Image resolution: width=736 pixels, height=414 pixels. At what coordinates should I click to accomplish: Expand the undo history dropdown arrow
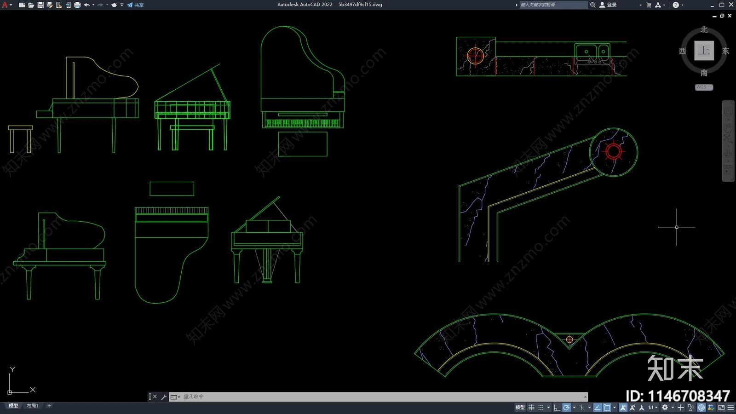click(93, 5)
